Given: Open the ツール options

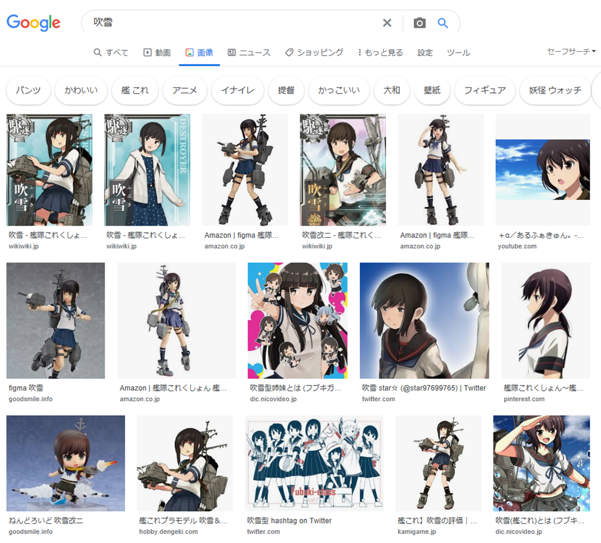Looking at the screenshot, I should coord(458,52).
